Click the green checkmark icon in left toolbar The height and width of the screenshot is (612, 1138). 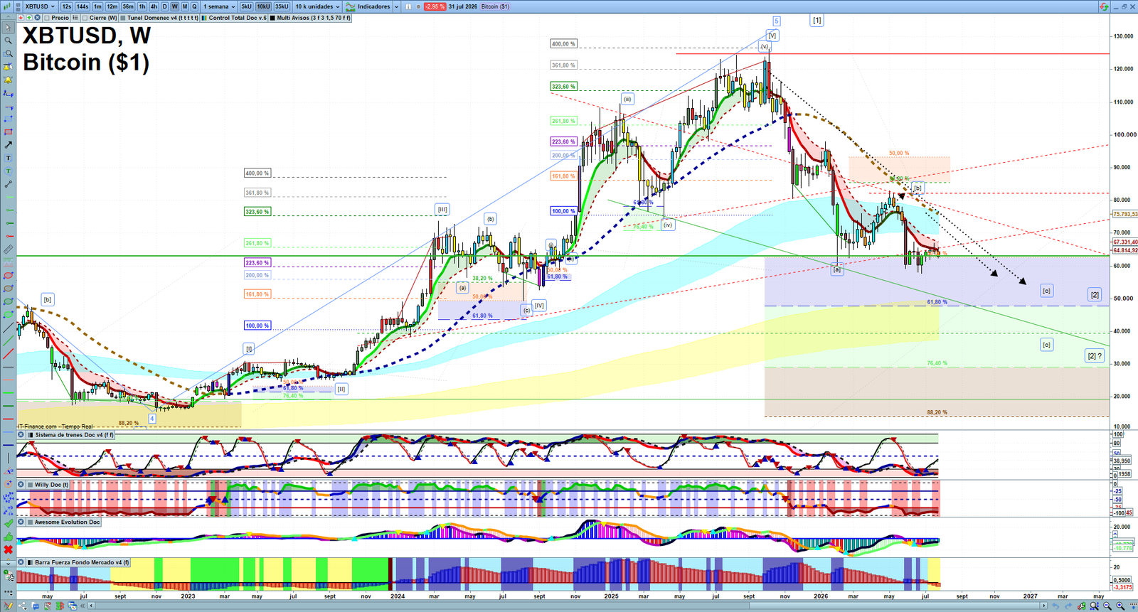(9, 522)
